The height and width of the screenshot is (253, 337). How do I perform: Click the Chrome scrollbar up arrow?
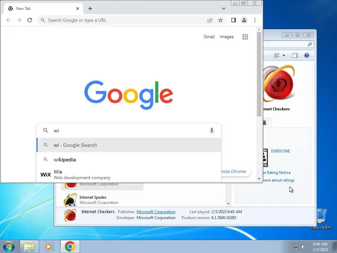pyautogui.click(x=259, y=29)
